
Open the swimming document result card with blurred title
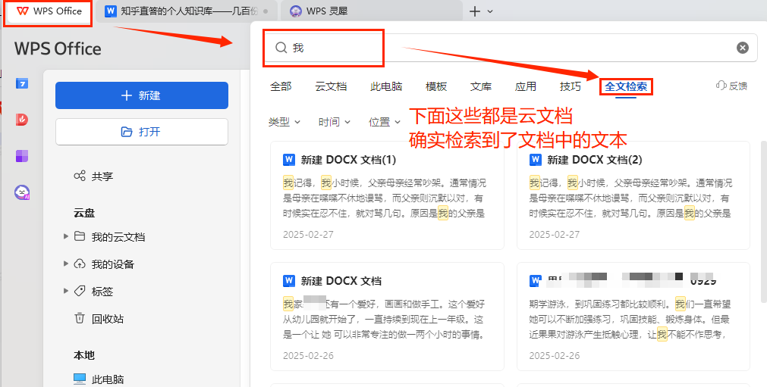[x=633, y=317]
